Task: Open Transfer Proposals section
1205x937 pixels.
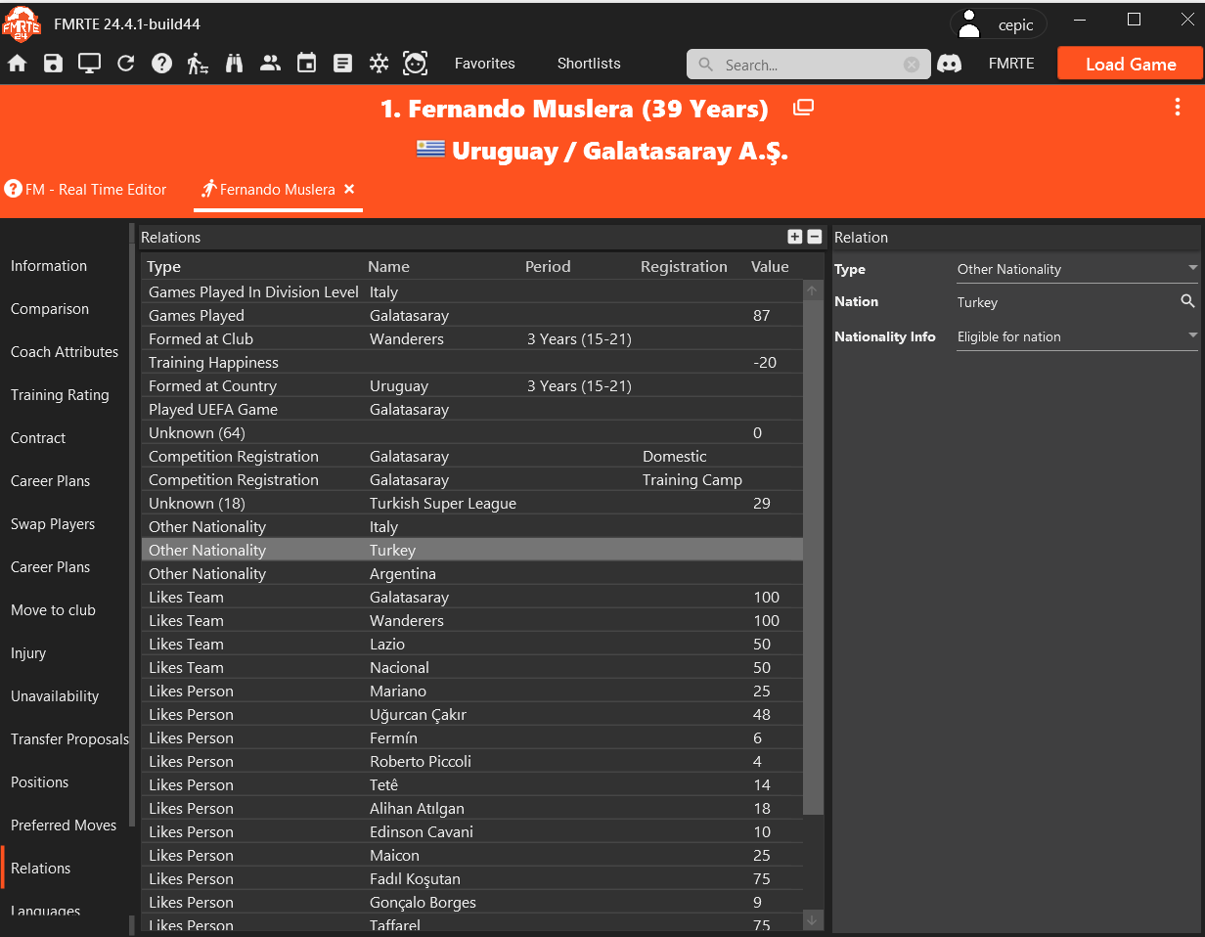Action: (x=69, y=739)
